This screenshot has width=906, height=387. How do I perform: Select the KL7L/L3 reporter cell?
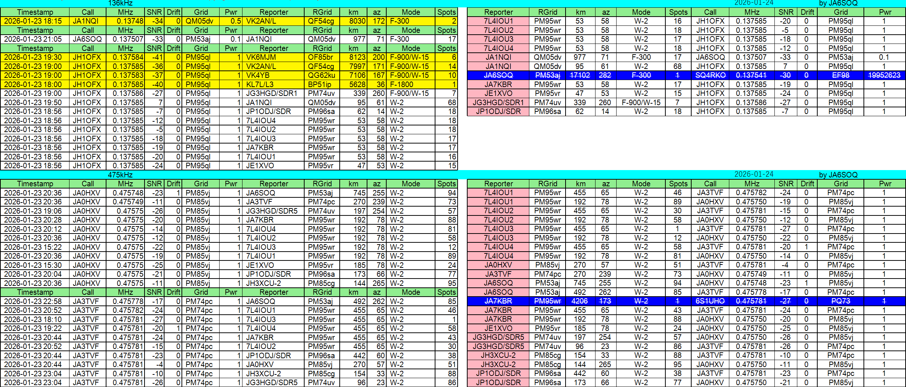pyautogui.click(x=260, y=84)
